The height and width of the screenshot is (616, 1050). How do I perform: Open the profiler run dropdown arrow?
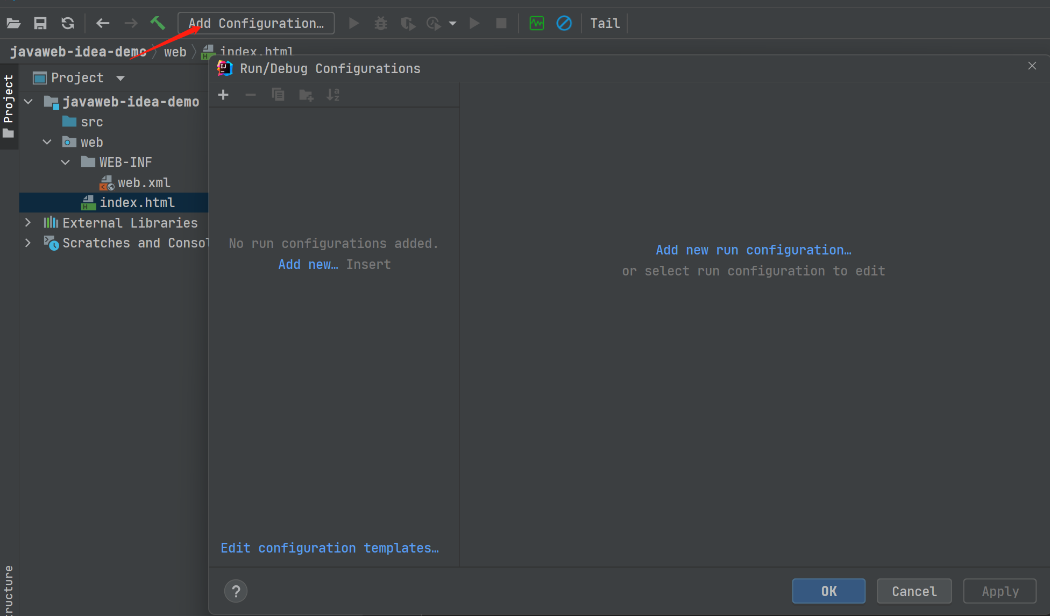452,24
